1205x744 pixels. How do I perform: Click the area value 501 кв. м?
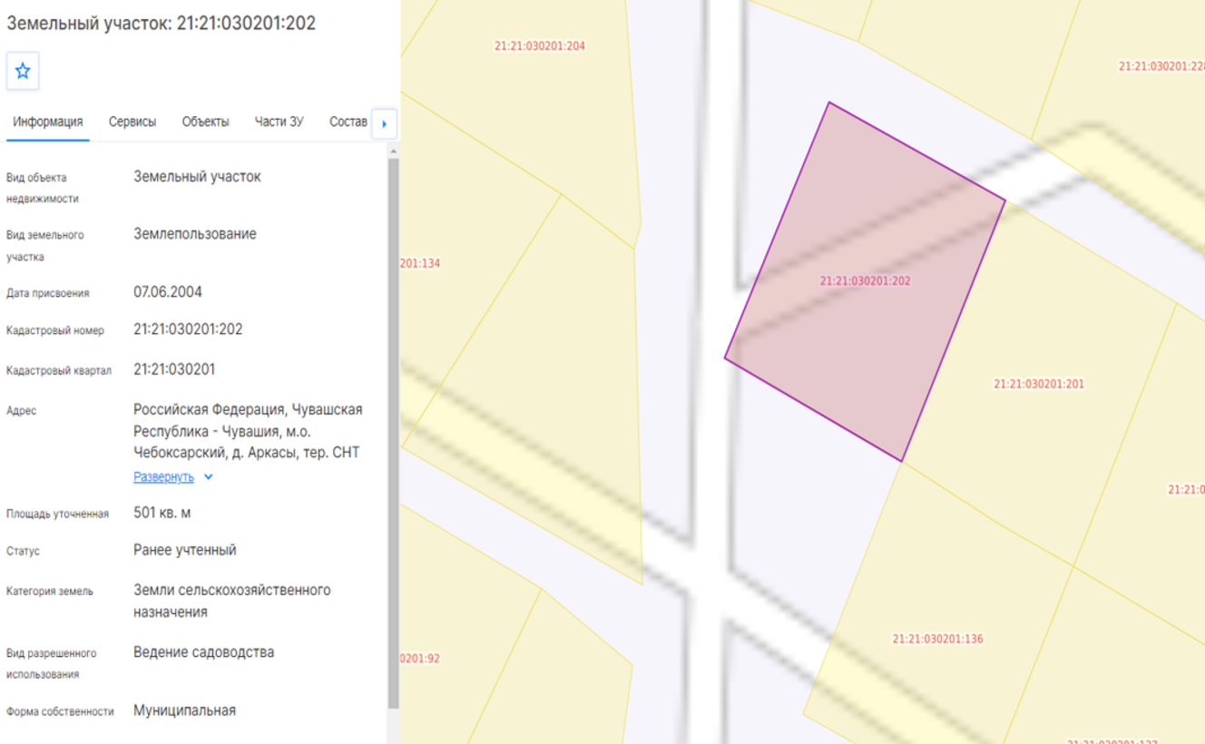tap(162, 514)
